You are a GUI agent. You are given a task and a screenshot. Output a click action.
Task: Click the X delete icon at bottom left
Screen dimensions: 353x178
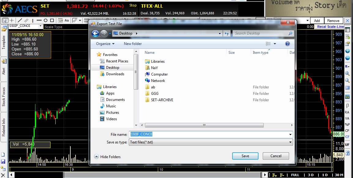pos(3,175)
